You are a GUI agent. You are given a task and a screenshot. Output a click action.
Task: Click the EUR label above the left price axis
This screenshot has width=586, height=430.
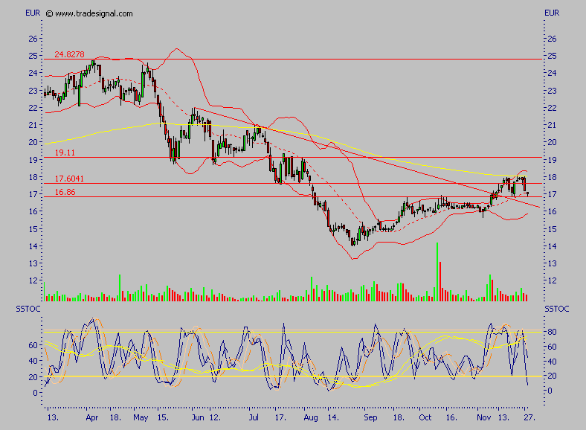pos(33,13)
